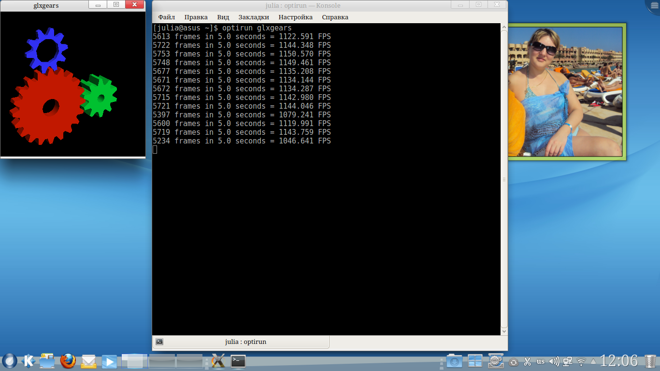The height and width of the screenshot is (371, 660).
Task: Close the Konsole window
Action: 497,5
